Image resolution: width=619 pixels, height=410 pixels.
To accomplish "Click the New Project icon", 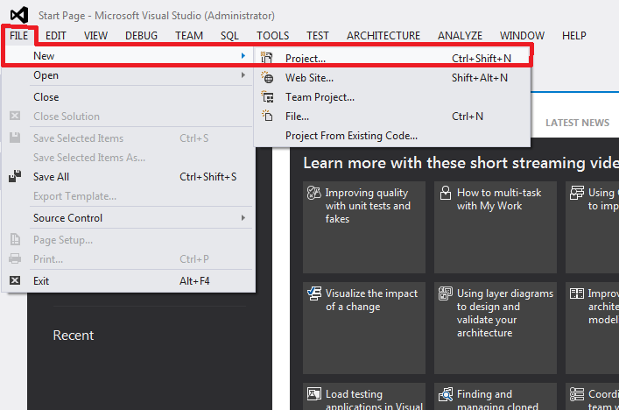I will pyautogui.click(x=268, y=58).
